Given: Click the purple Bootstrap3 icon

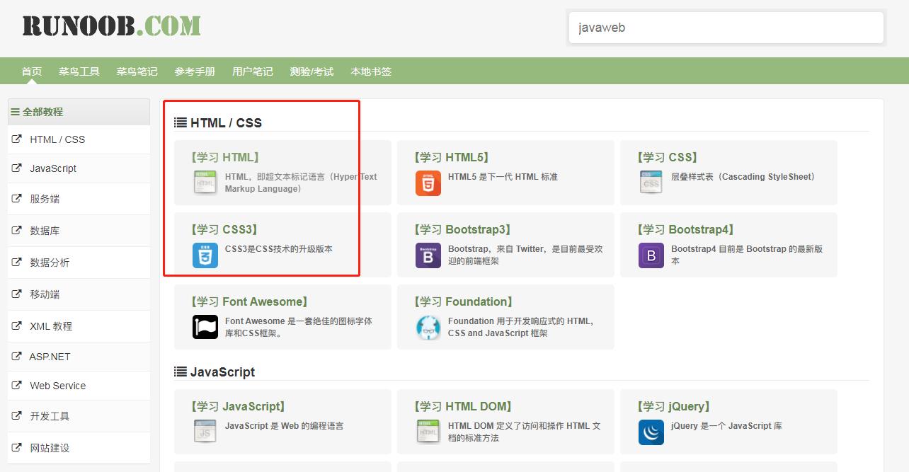Looking at the screenshot, I should [428, 255].
